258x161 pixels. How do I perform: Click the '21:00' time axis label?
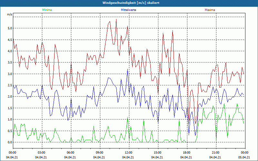pyautogui.click(x=216, y=153)
